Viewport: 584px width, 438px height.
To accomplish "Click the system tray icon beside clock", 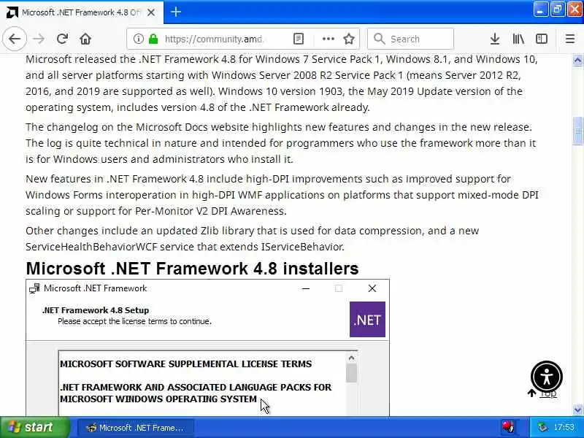I will pyautogui.click(x=543, y=427).
